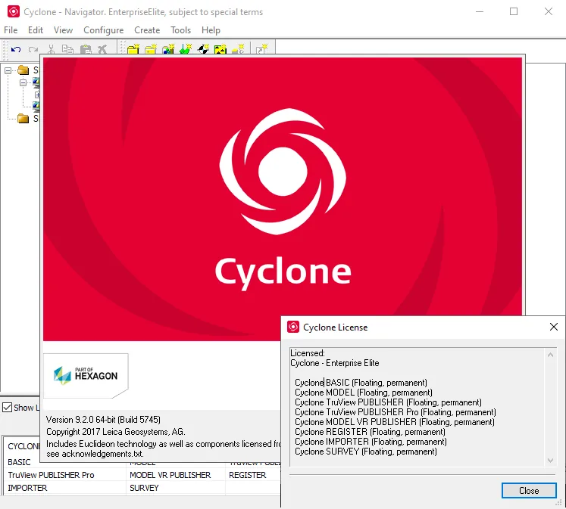Viewport: 566px width, 509px height.
Task: Click the Delete X icon in toolbar
Action: pos(102,49)
